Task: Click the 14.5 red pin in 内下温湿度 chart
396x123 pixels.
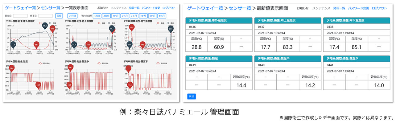Action: (x=142, y=45)
